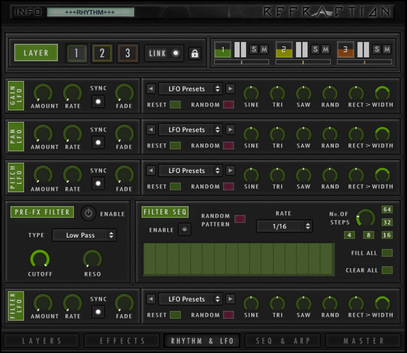Image resolution: width=407 pixels, height=353 pixels.
Task: Select layer 1 button
Action: tap(76, 53)
